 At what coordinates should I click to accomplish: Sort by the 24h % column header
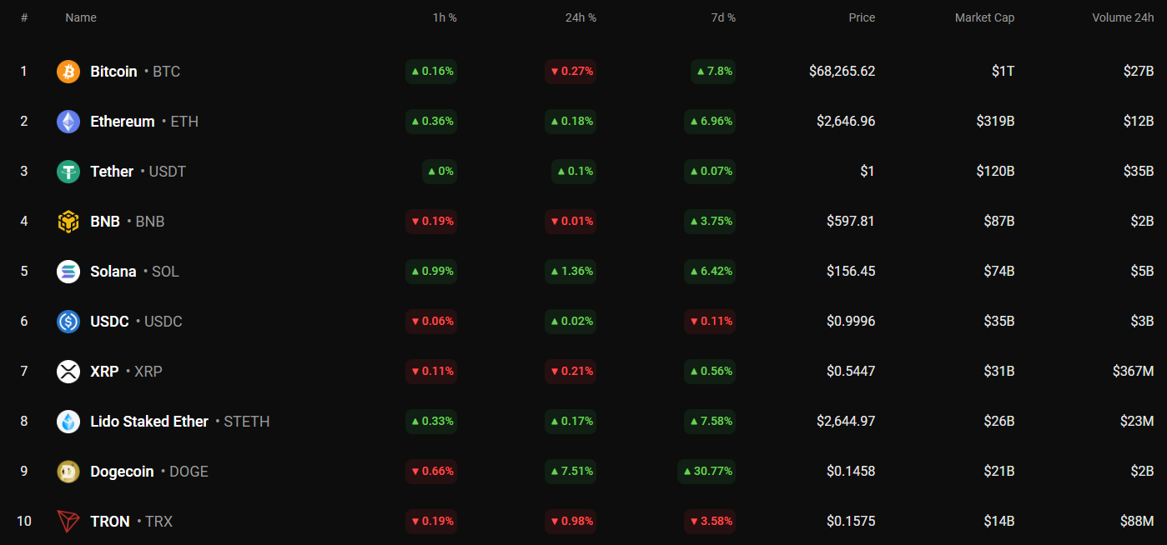click(581, 17)
